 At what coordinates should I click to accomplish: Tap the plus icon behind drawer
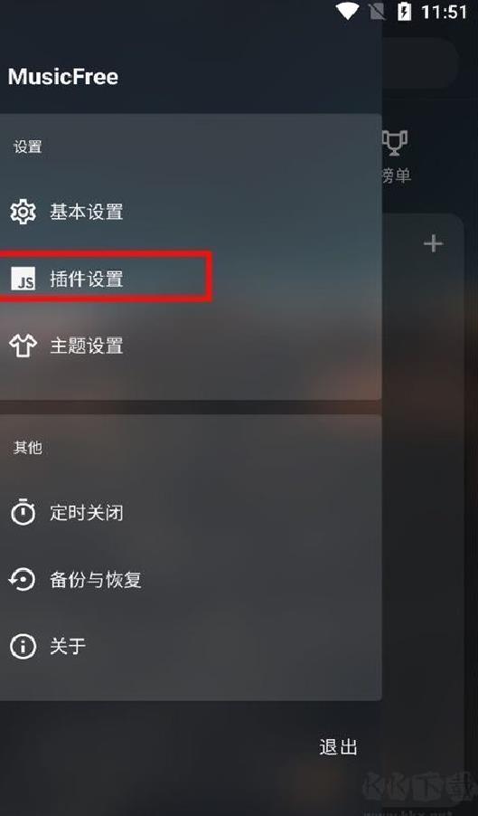click(x=433, y=243)
